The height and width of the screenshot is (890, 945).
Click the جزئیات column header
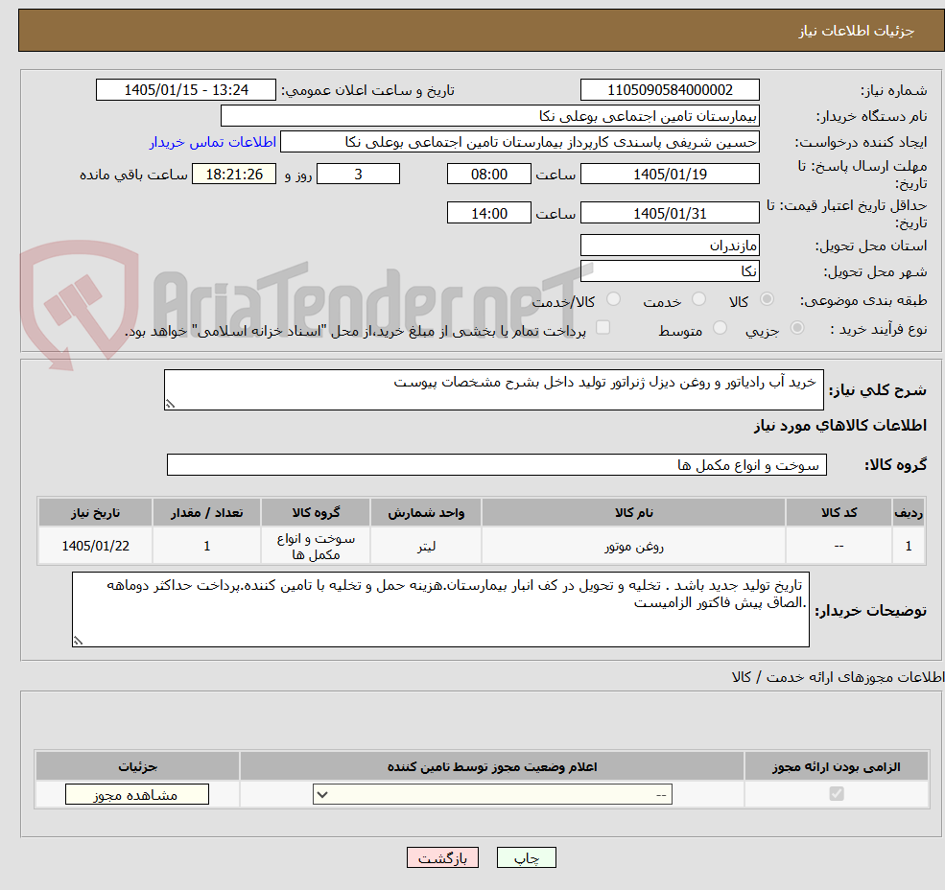click(x=137, y=766)
